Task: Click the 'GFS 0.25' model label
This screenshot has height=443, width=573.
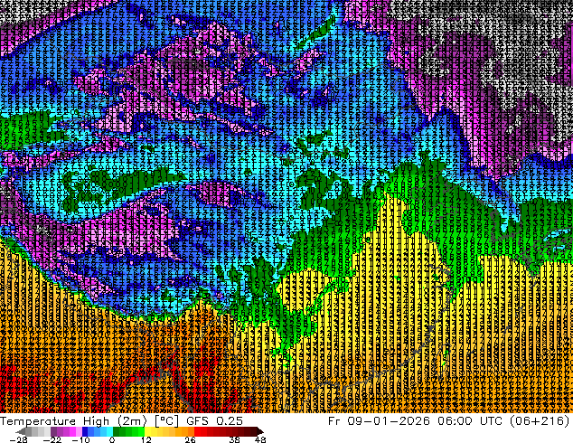Action: [214, 420]
